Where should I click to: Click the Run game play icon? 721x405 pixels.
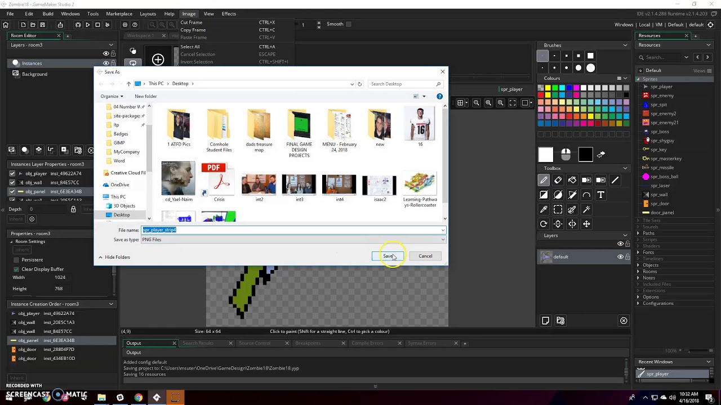point(87,25)
